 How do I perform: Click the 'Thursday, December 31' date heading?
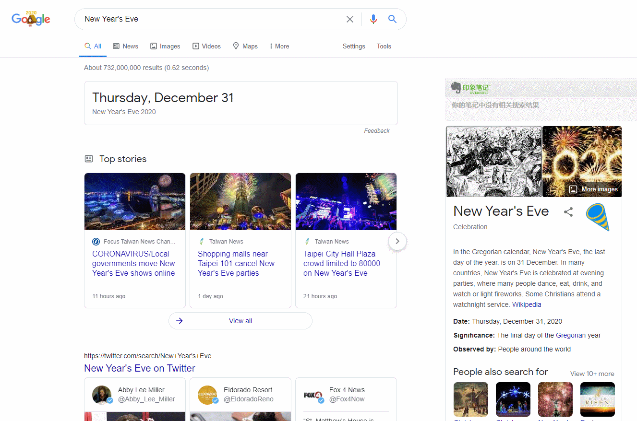pos(163,98)
